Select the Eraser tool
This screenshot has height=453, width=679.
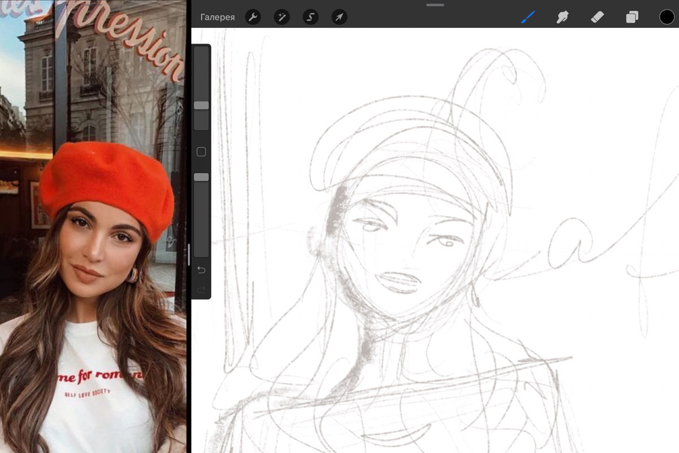click(x=597, y=17)
